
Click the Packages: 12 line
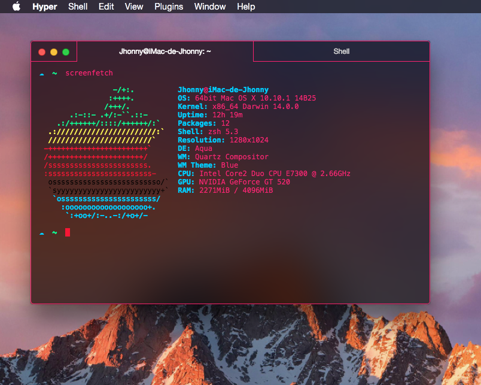[203, 123]
